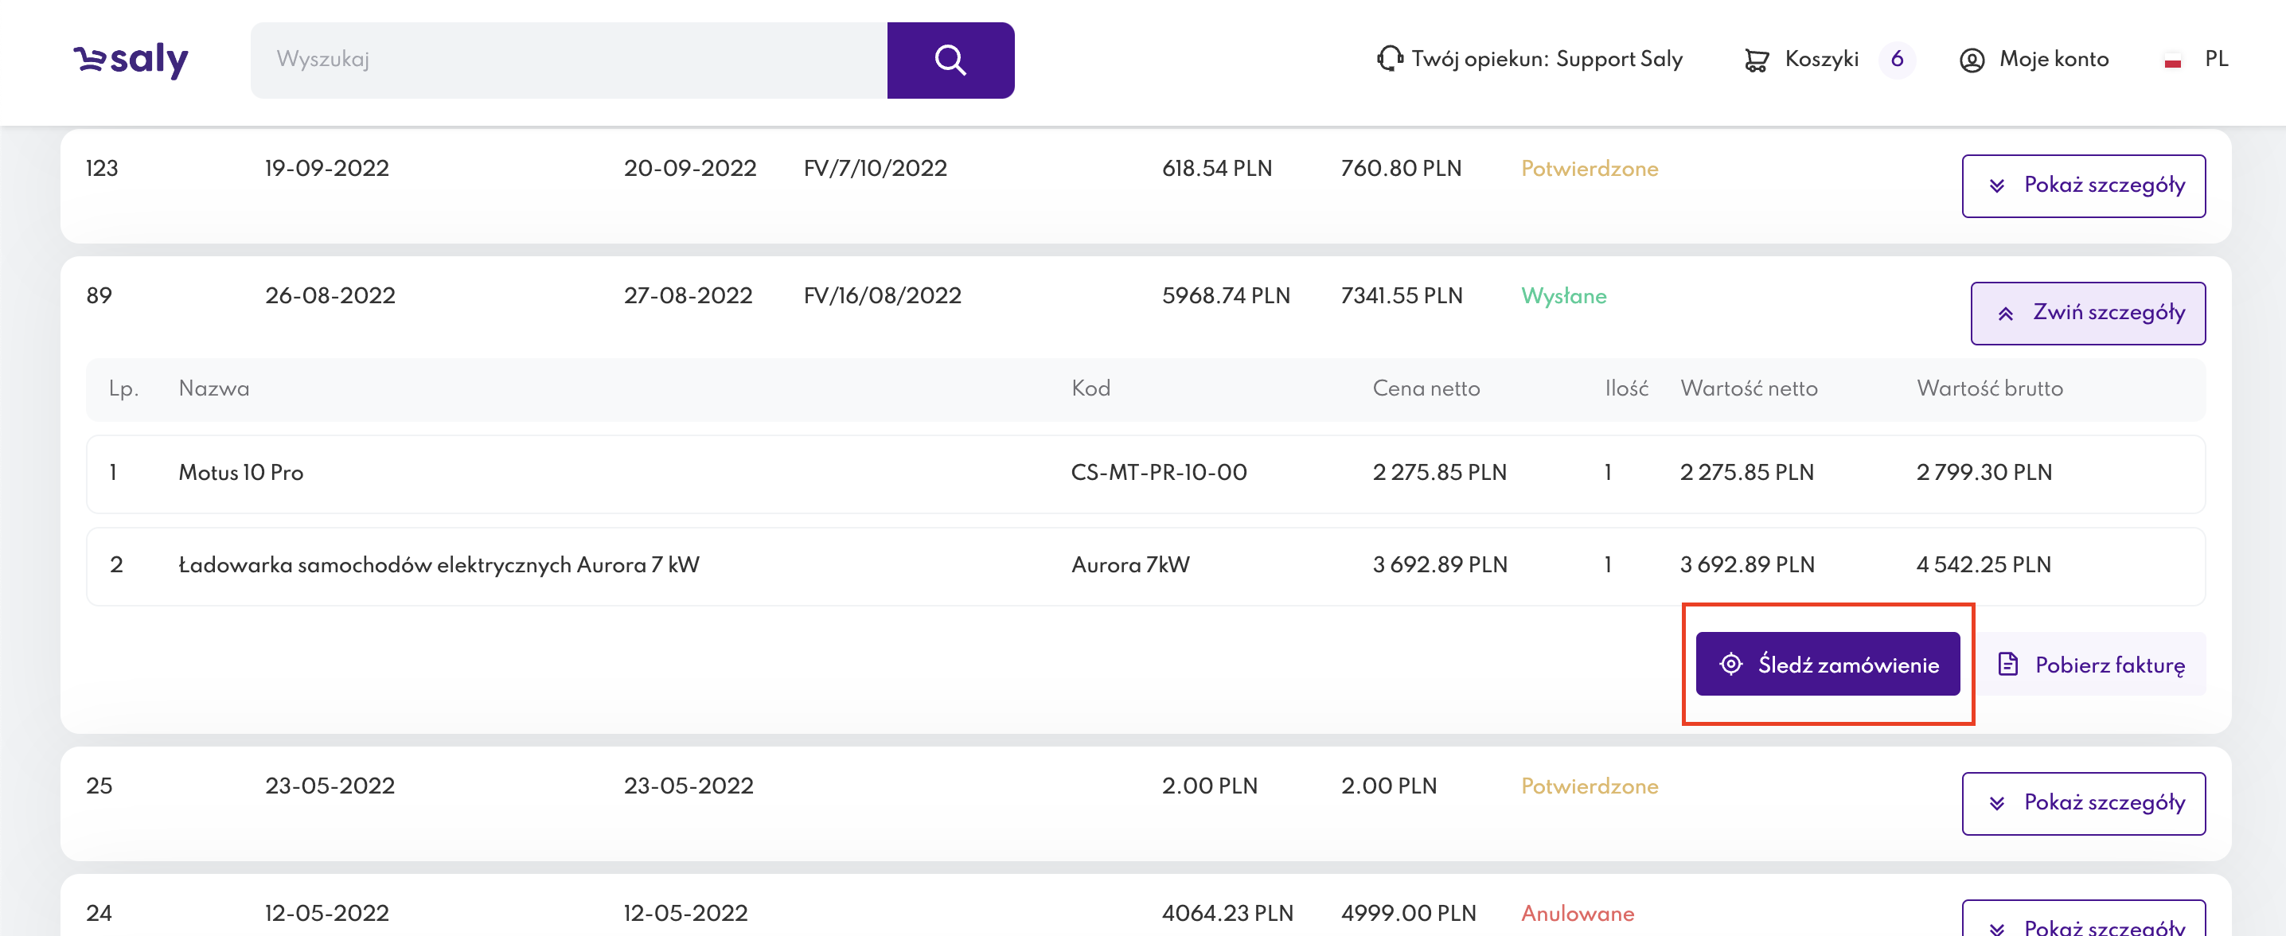The image size is (2286, 936).
Task: Click the user account icon
Action: (x=1971, y=60)
